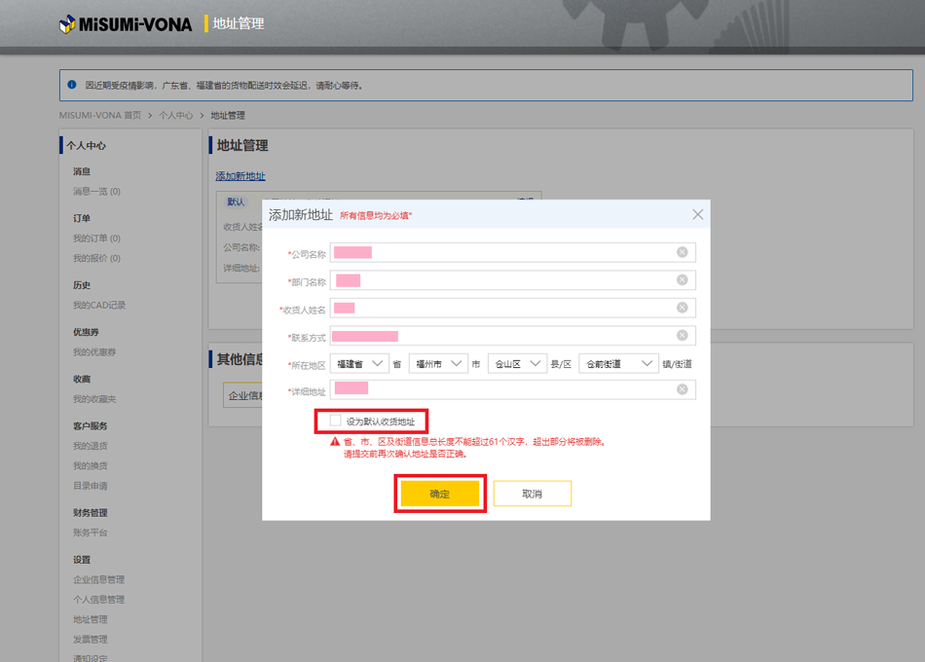Click clear icon in 联系方式 field
Viewport: 925px width, 662px height.
pos(682,336)
